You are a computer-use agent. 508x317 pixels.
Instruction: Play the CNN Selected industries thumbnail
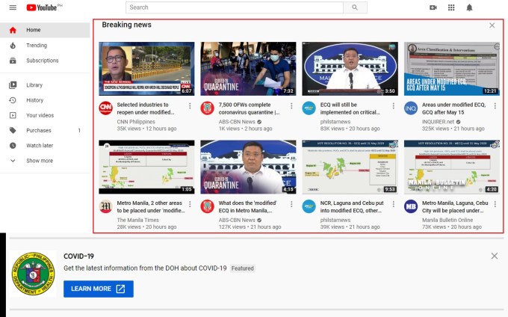146,69
